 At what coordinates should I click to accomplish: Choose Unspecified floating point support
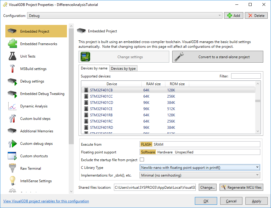pyautogui.click(x=184, y=152)
